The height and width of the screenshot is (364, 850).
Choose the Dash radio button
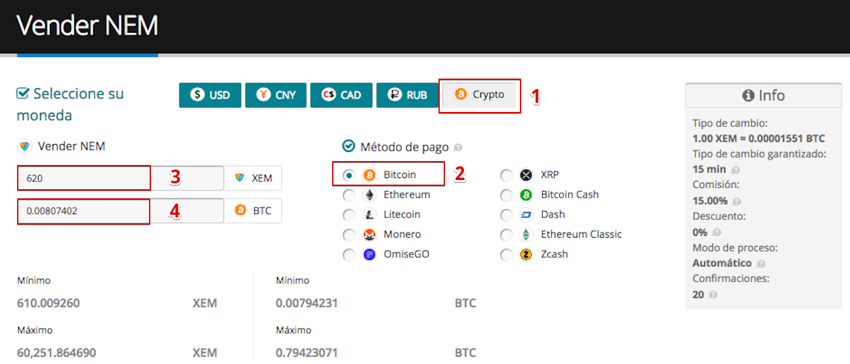click(506, 215)
